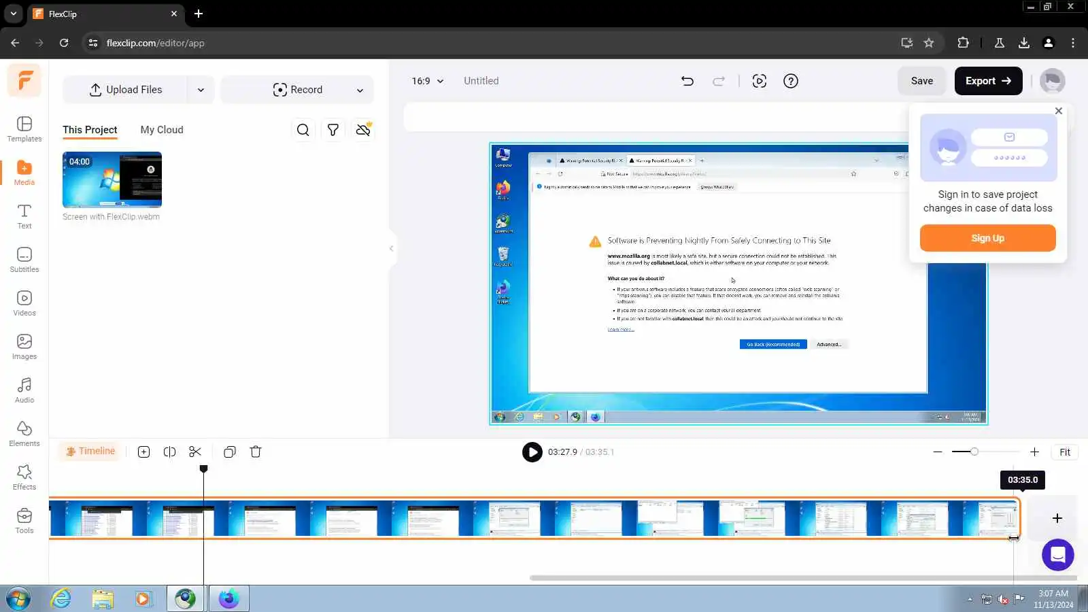The width and height of the screenshot is (1088, 612).
Task: Open the media filter funnel icon
Action: pyautogui.click(x=333, y=130)
